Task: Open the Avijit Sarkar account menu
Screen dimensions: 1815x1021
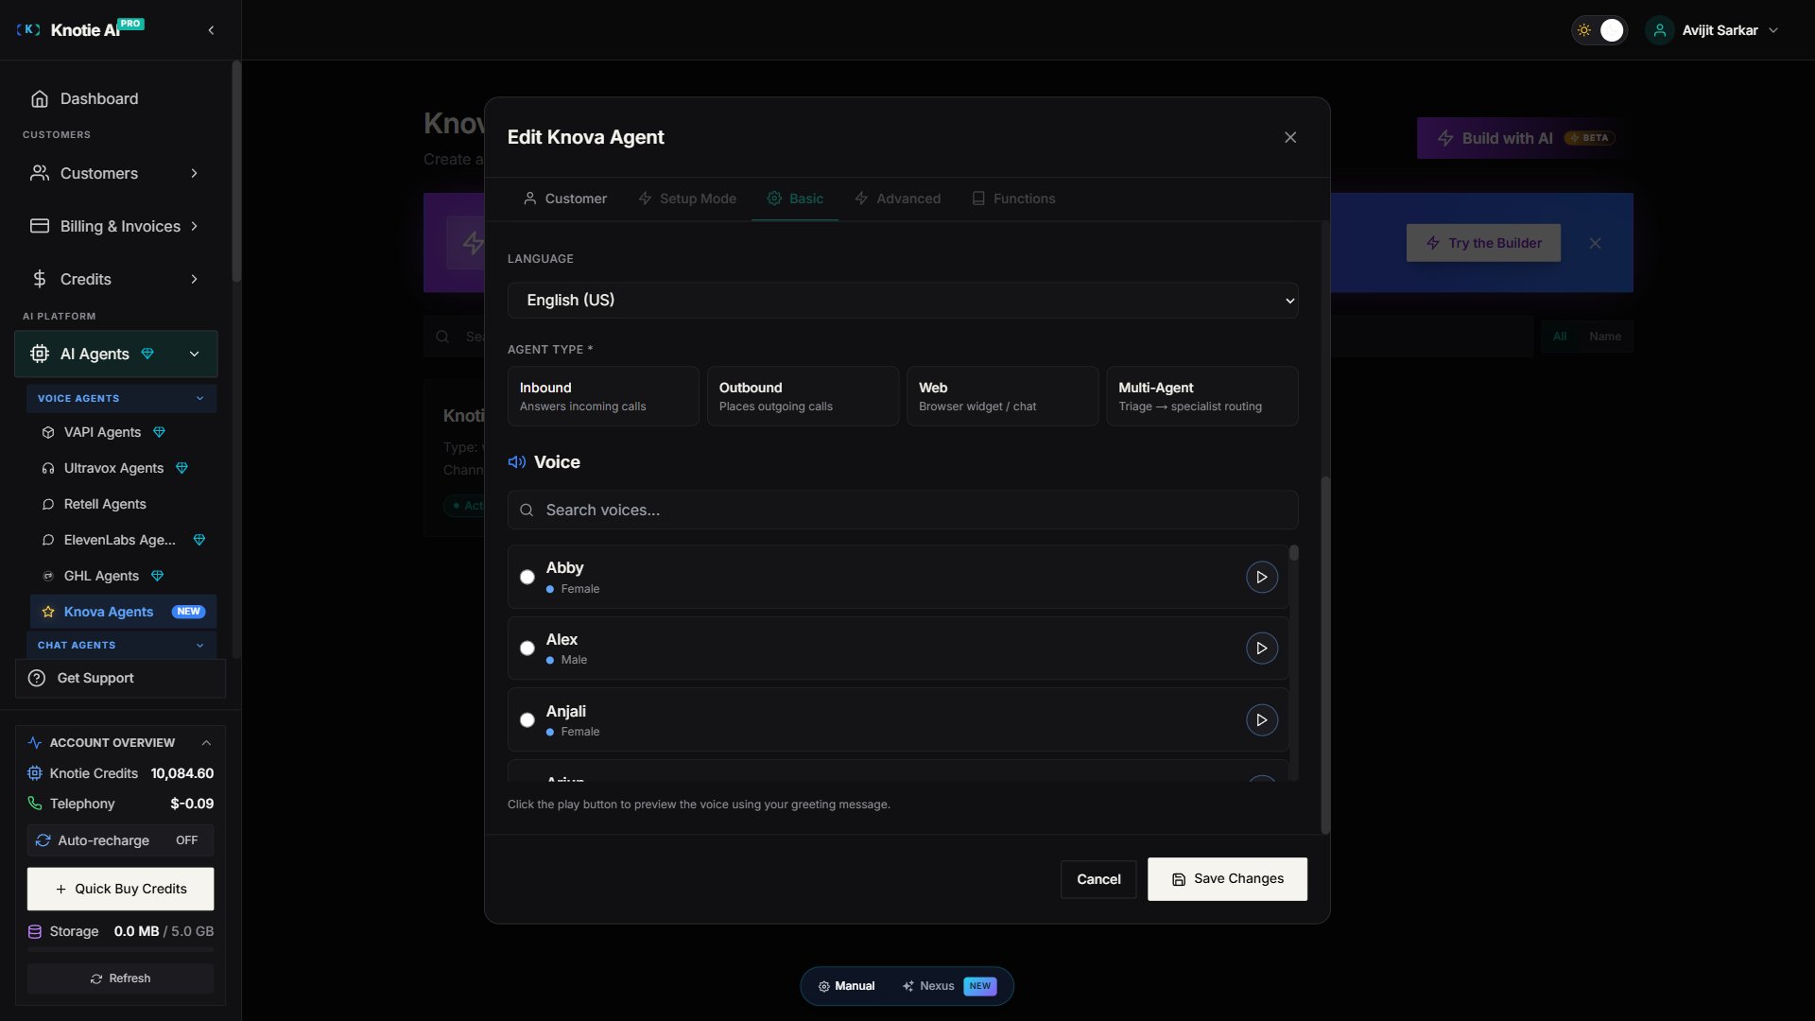Action: click(x=1713, y=30)
